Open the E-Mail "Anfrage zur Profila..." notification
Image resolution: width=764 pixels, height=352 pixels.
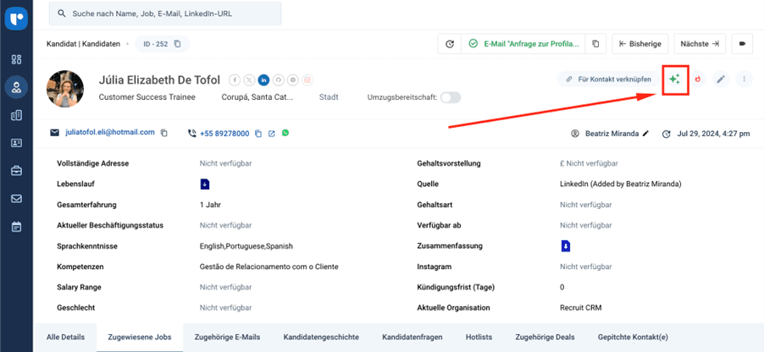pyautogui.click(x=524, y=44)
